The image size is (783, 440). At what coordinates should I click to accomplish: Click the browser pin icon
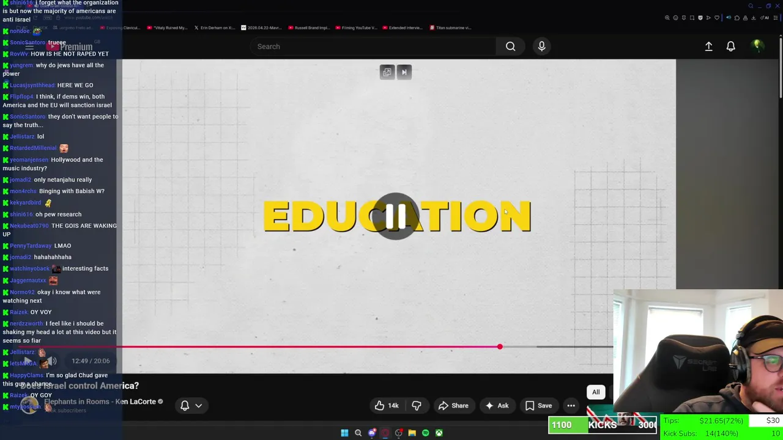pyautogui.click(x=684, y=18)
